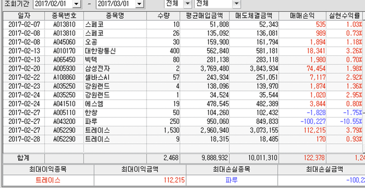The image size is (365, 188).
Task: Sort by the 평균매입금액 column header
Action: (x=205, y=16)
